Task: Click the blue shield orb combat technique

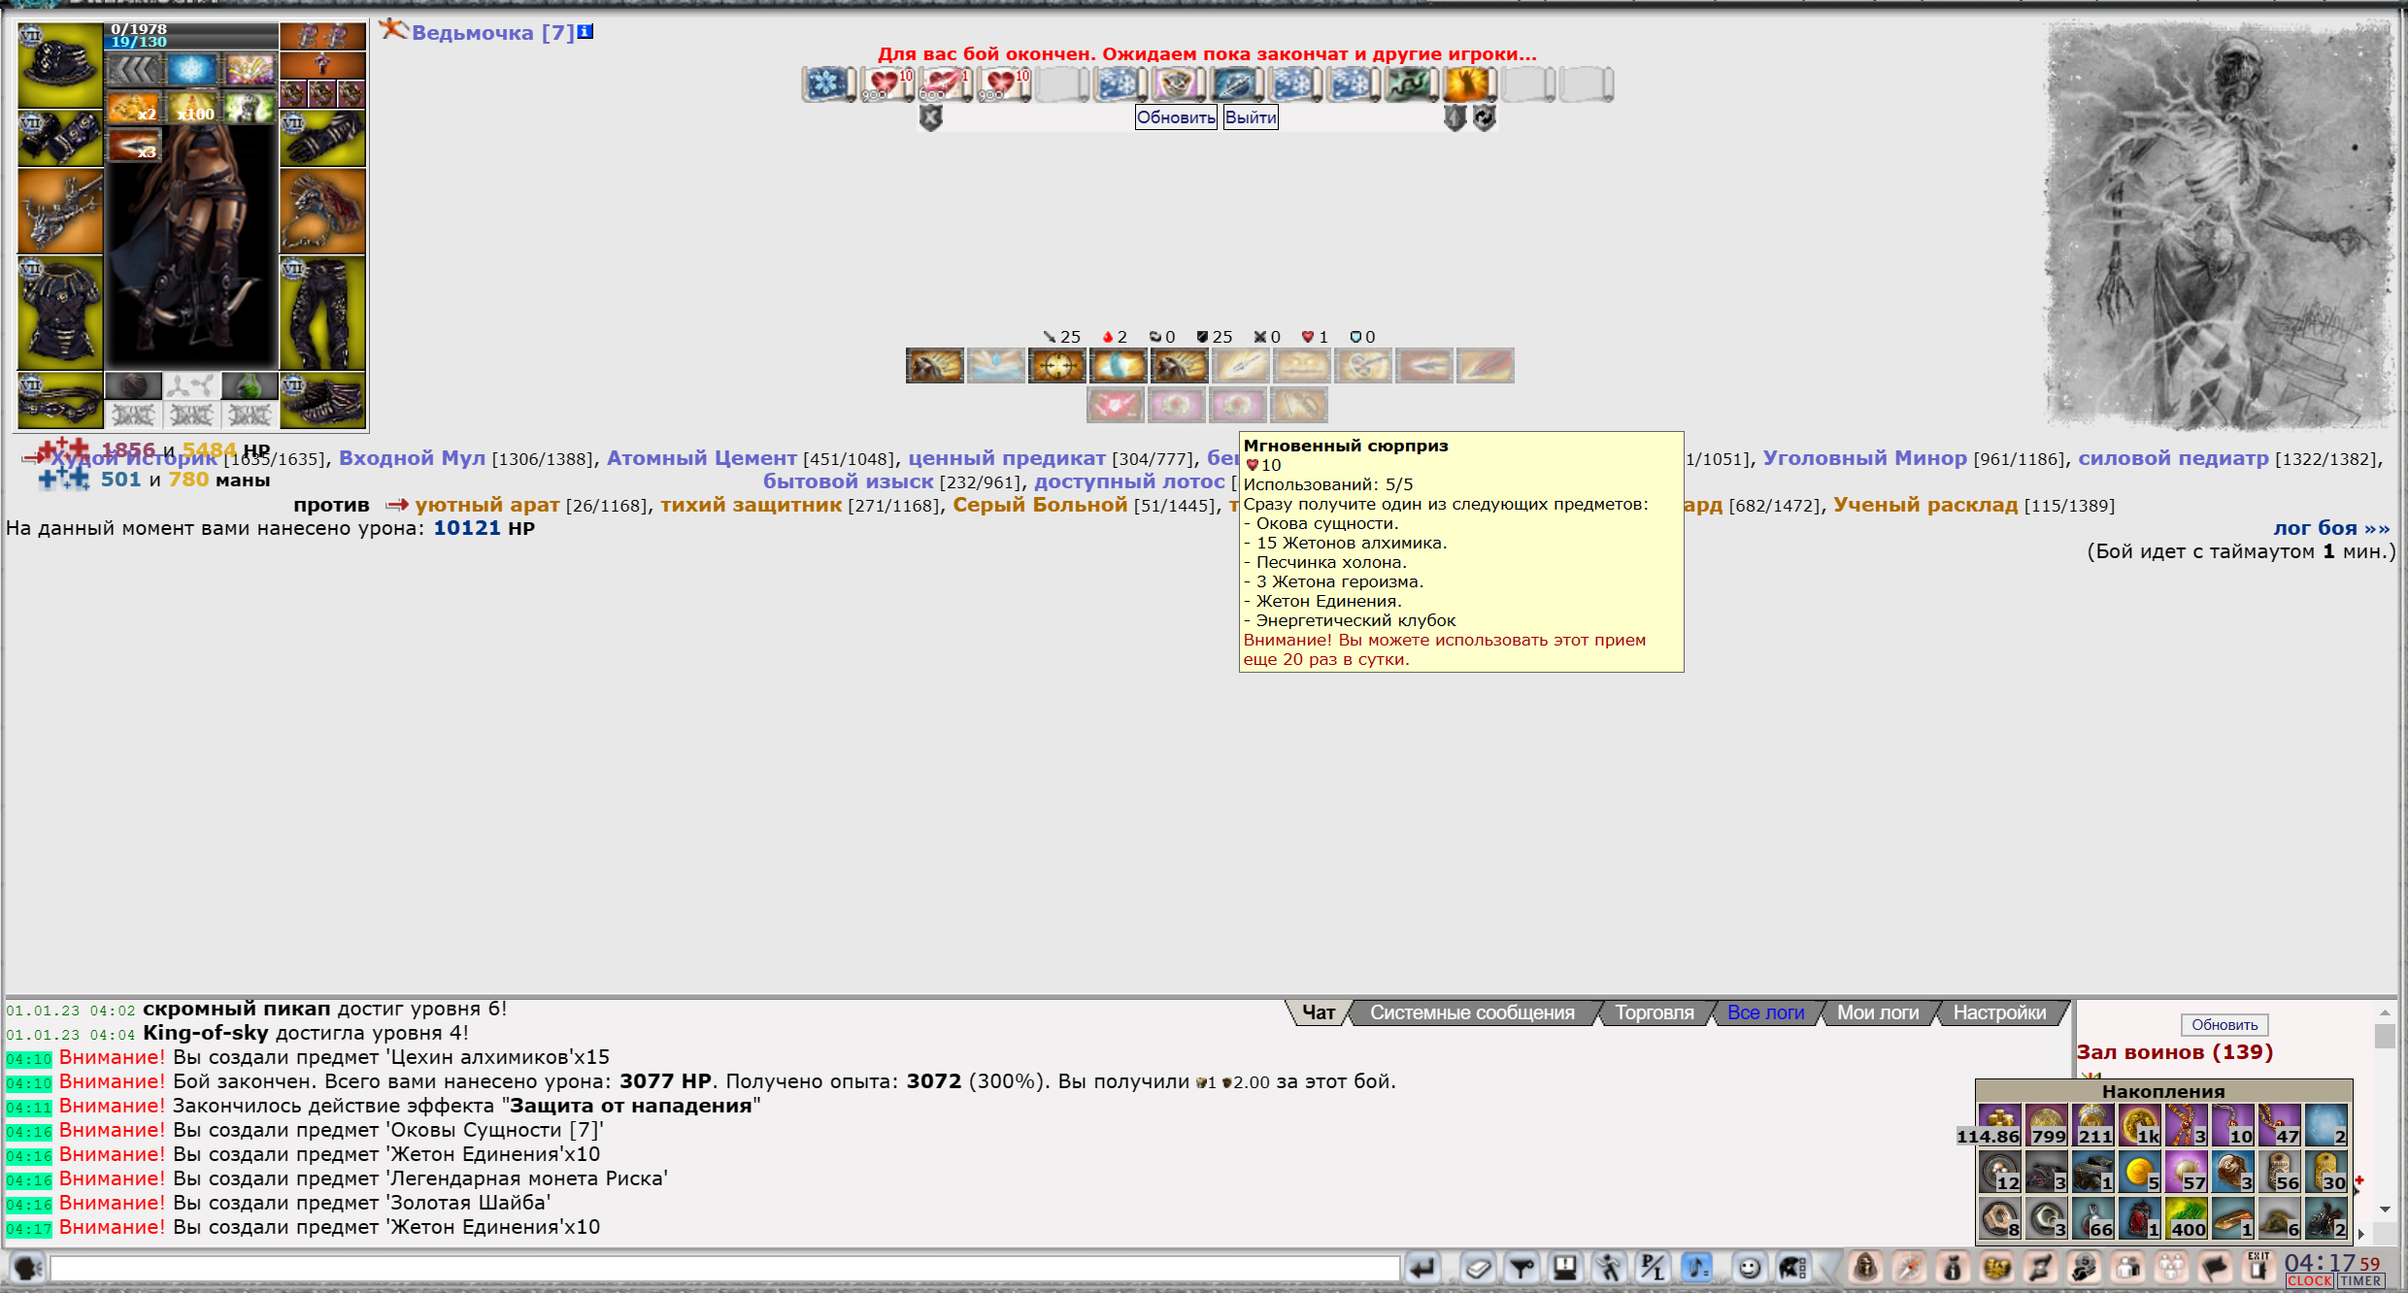Action: (1118, 366)
